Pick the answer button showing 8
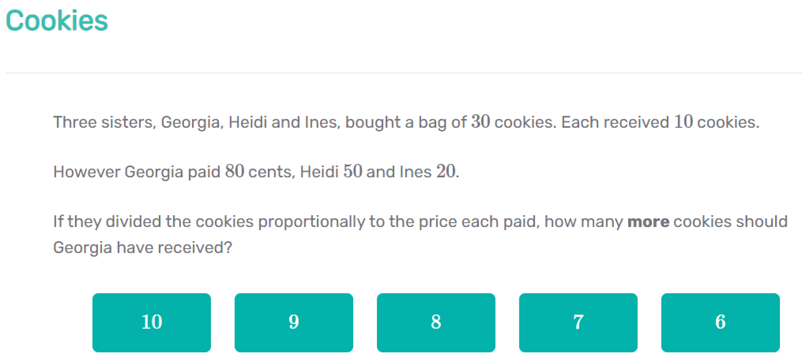This screenshot has height=361, width=802. pos(436,322)
